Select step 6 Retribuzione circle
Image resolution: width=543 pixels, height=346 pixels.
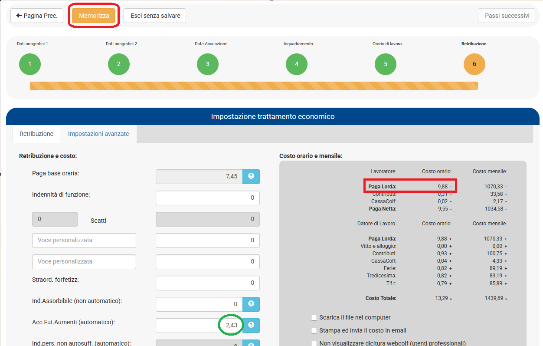474,64
